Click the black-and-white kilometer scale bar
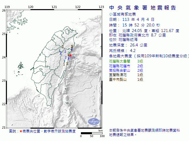The width and height of the screenshot is (189, 141). pos(92,133)
